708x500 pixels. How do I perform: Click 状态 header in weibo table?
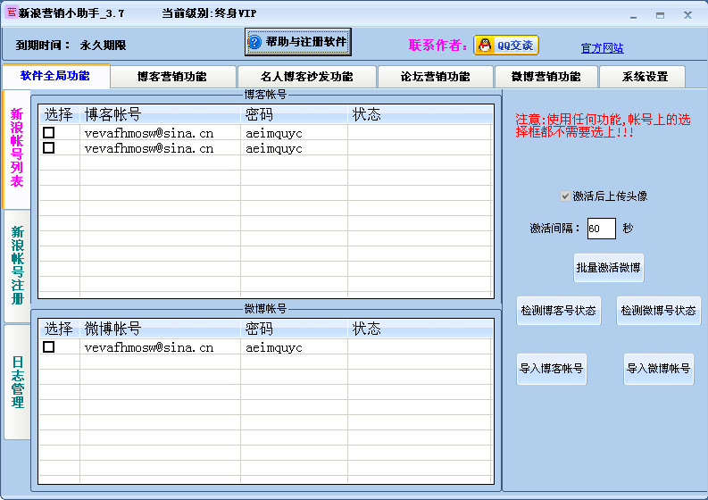pyautogui.click(x=420, y=329)
